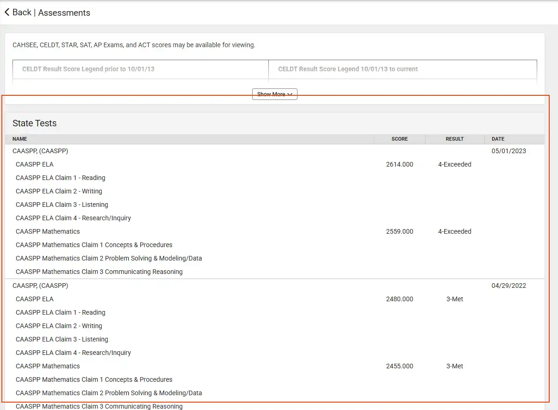Click 4-Exceeded result in the 2559.000 row
Screen dimensions: 558x410
(455, 231)
